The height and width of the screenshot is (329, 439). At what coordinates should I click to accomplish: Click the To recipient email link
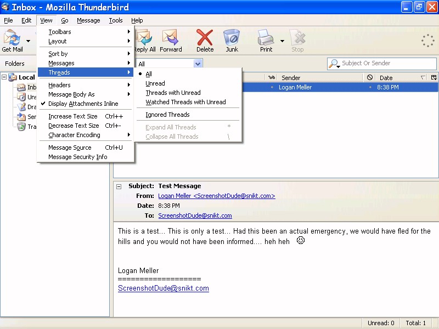(x=195, y=215)
